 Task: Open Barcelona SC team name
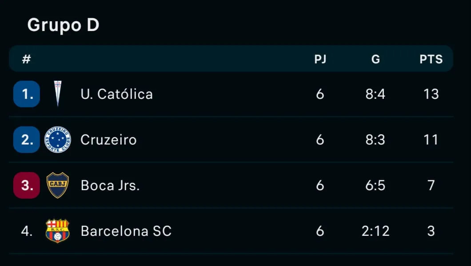coord(126,231)
